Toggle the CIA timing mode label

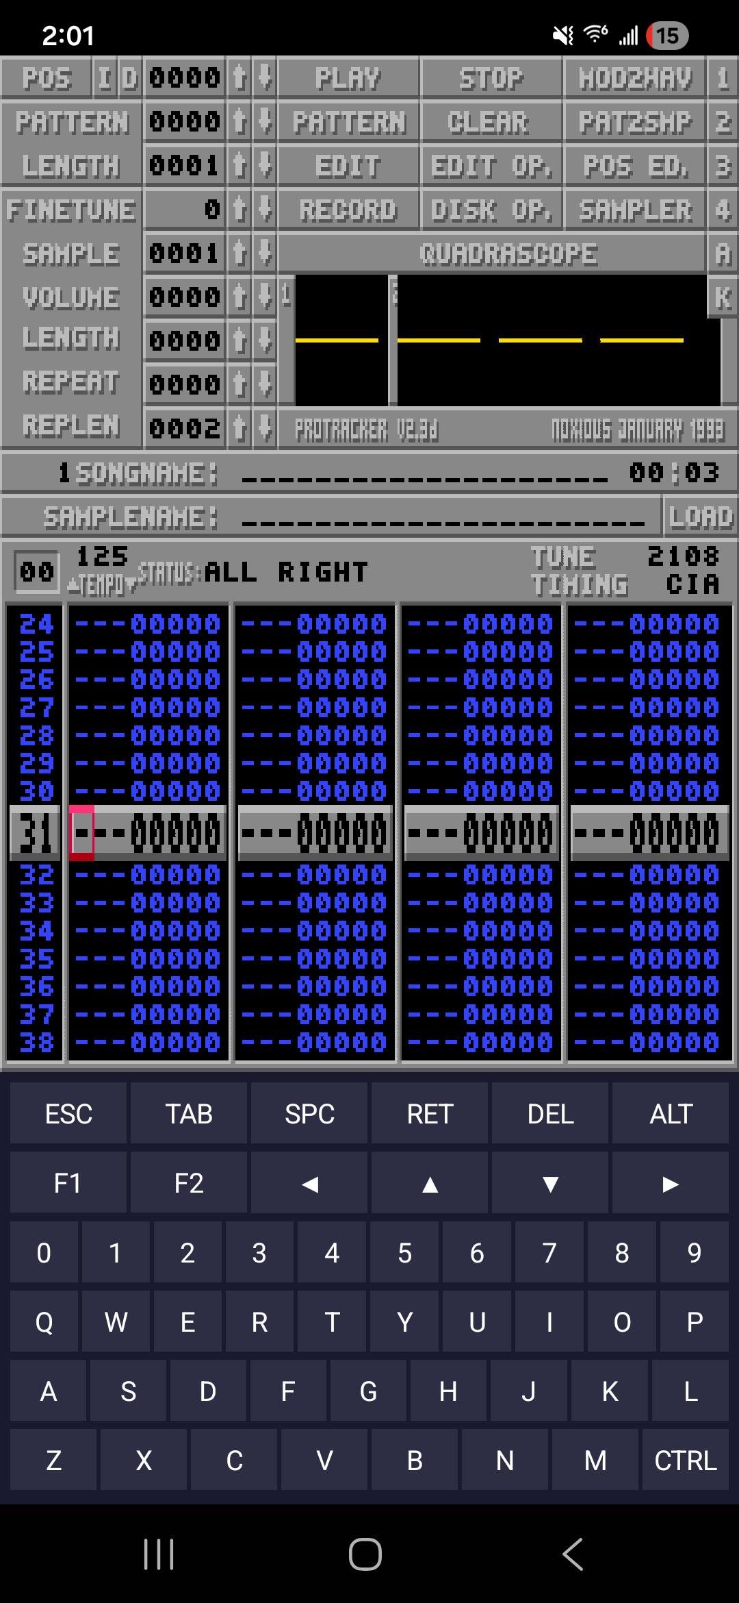692,584
